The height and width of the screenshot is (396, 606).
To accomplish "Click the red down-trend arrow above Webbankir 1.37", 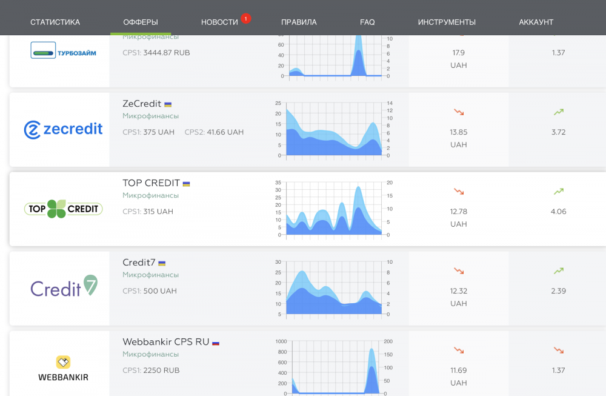I will click(559, 351).
